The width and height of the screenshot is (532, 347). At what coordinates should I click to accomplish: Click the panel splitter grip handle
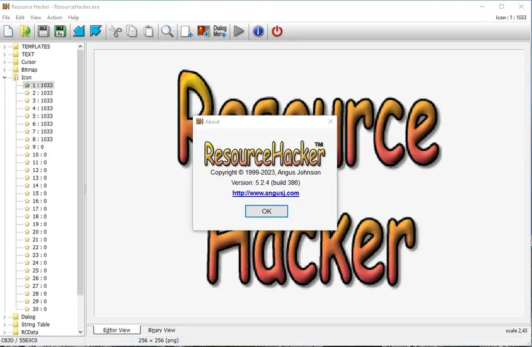pyautogui.click(x=85, y=189)
